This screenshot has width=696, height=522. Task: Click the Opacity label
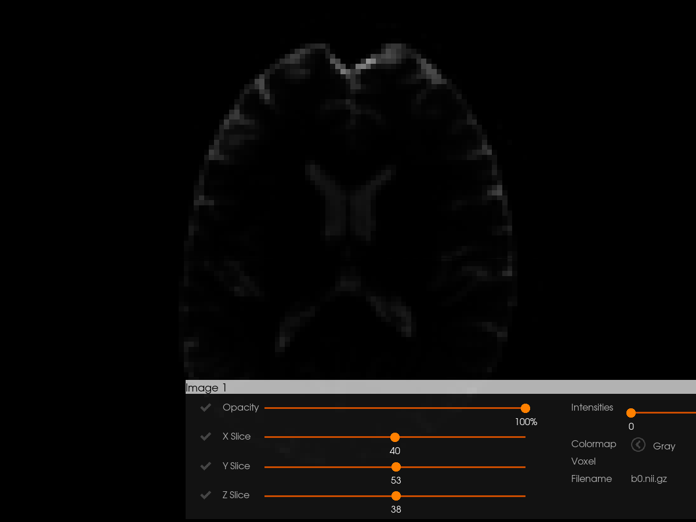[x=241, y=408]
